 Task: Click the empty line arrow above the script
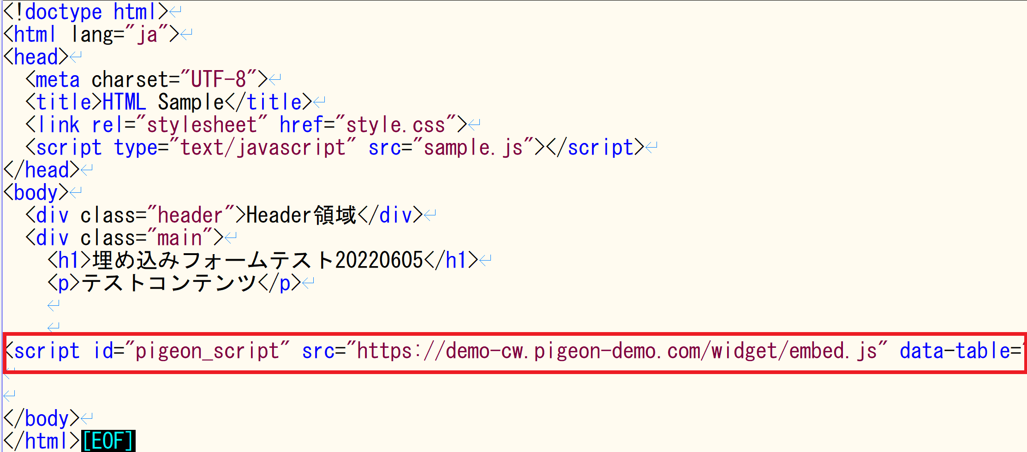[x=53, y=327]
